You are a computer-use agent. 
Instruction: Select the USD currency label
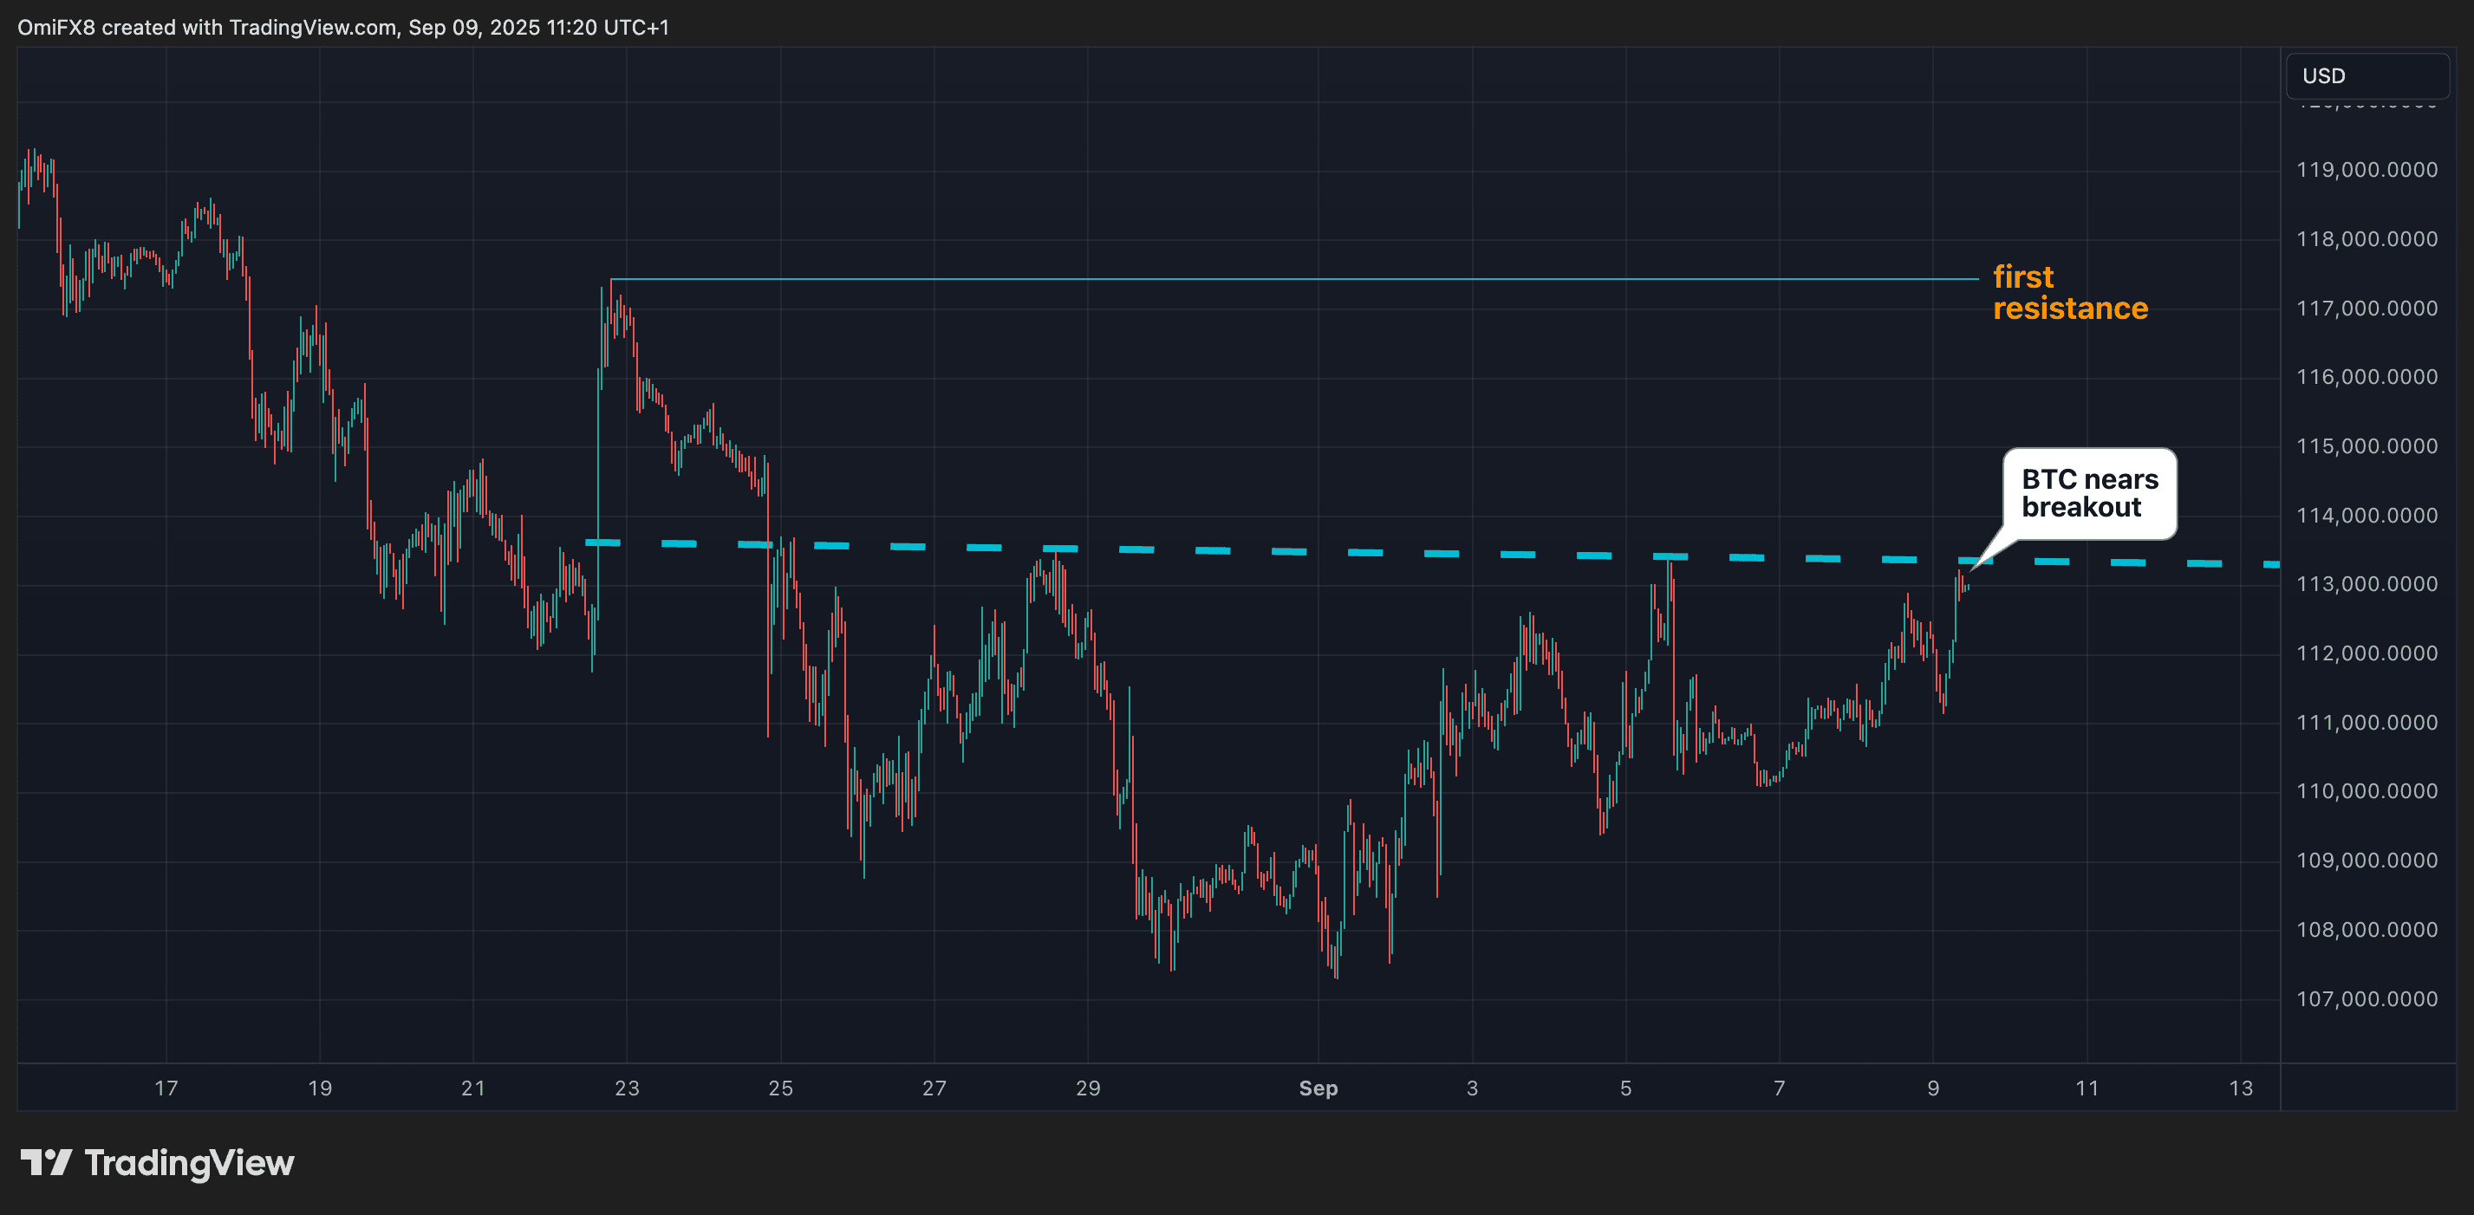[x=2325, y=77]
